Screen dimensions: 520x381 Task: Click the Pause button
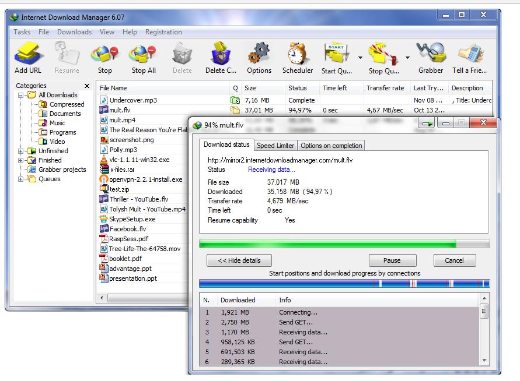(392, 260)
